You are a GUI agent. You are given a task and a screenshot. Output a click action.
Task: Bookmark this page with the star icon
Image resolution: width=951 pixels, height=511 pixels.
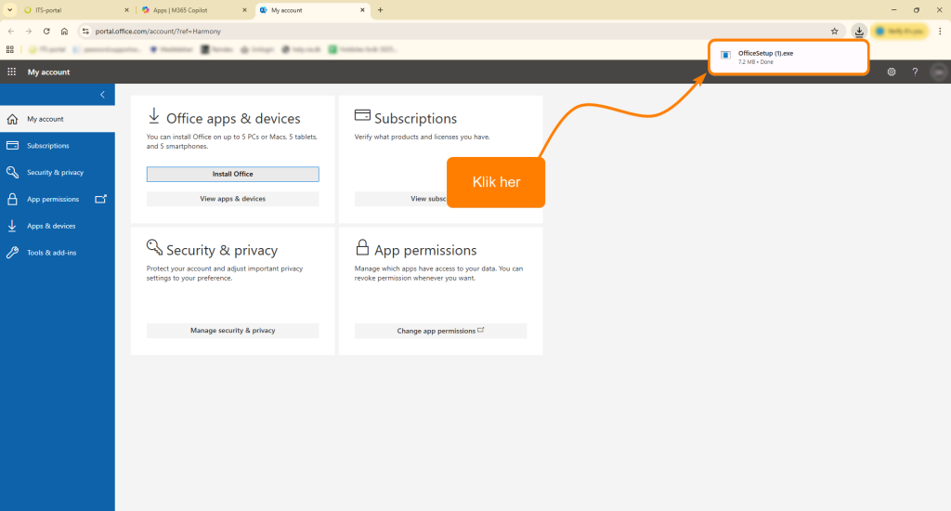835,31
